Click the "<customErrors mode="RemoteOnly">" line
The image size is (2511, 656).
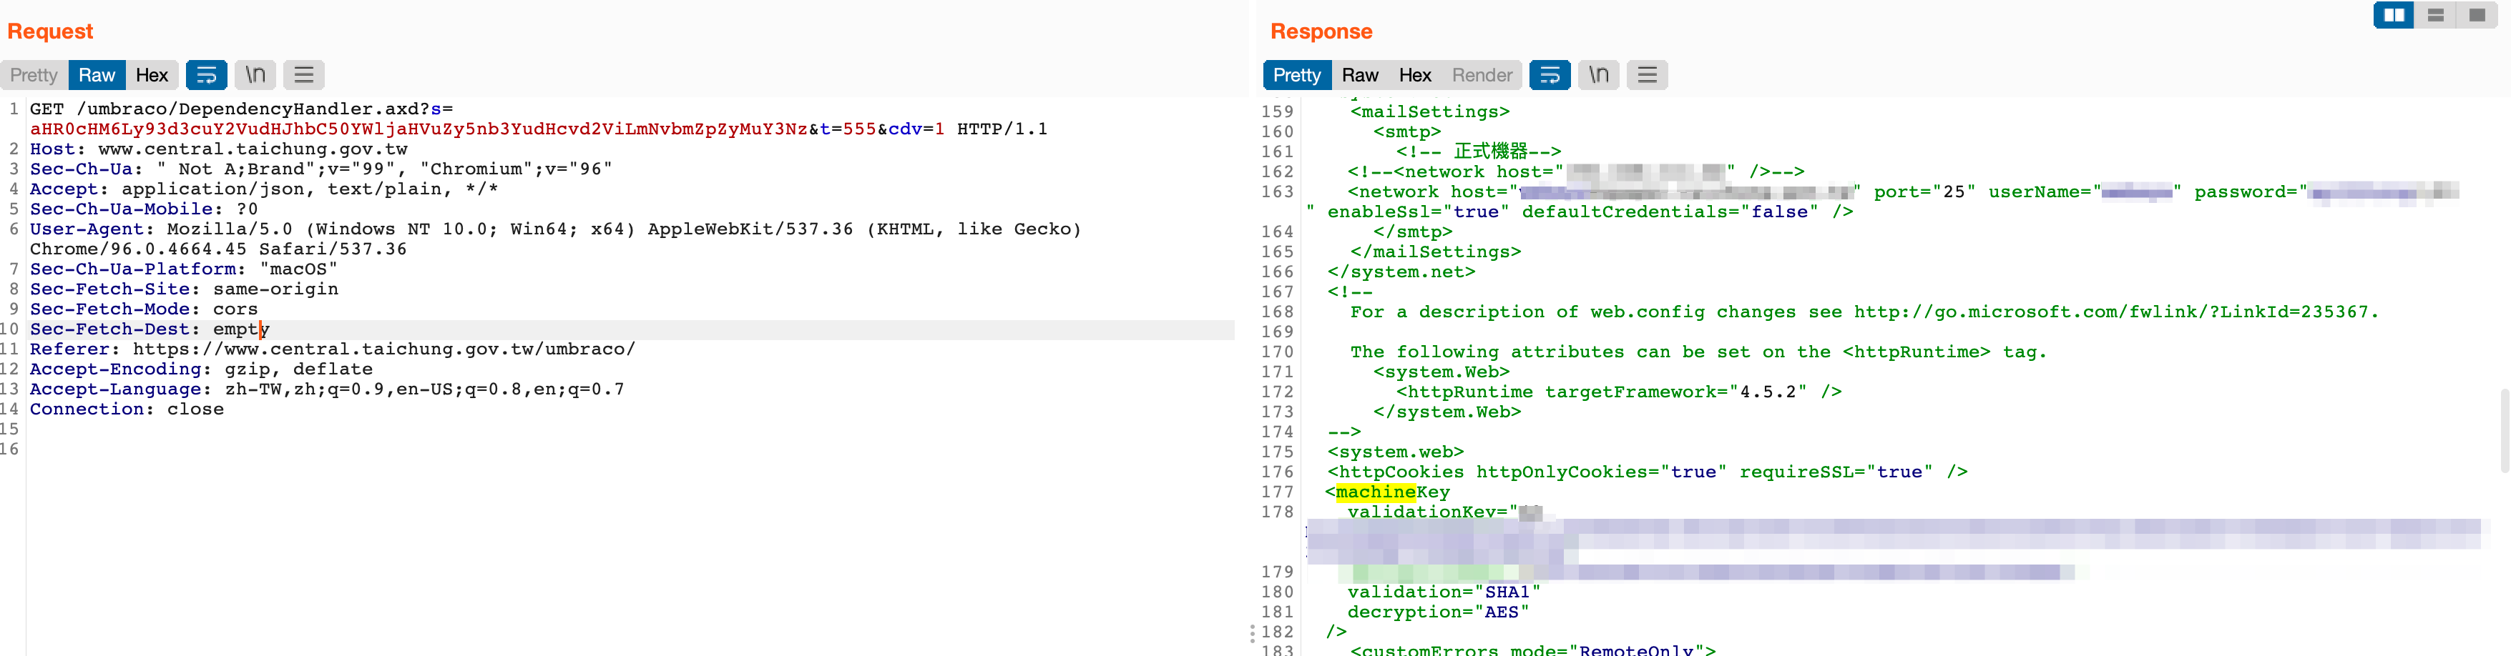click(x=1533, y=649)
